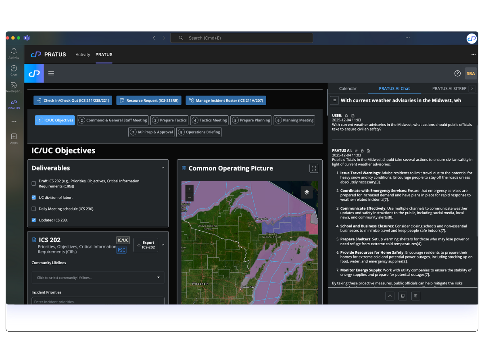
Task: Open Check In/Check Out (ICS 211/238/221)
Action: click(x=73, y=100)
